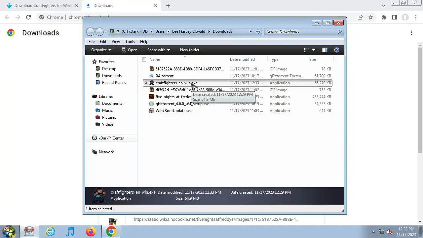423x238 pixels.
Task: Open the View menu
Action: click(x=116, y=42)
